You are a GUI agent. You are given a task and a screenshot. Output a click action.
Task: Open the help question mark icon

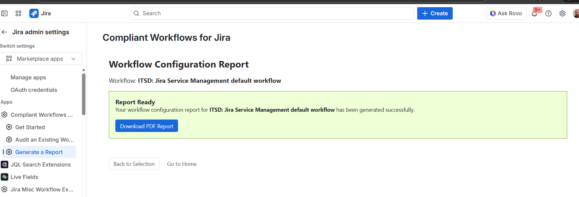click(548, 13)
